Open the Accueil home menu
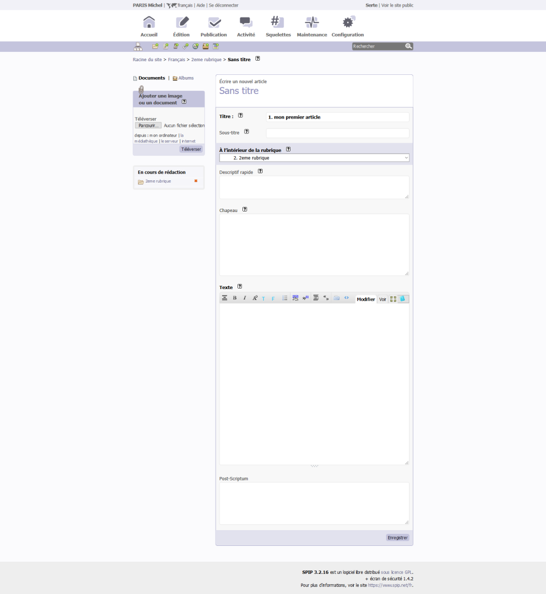Screen dimensions: 546x594 149,26
